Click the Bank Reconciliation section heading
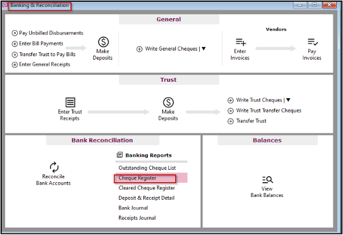The width and height of the screenshot is (343, 235). [x=102, y=140]
